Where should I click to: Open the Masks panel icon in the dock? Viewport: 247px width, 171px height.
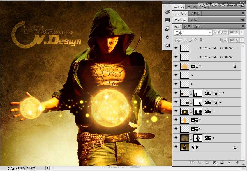pos(167,45)
